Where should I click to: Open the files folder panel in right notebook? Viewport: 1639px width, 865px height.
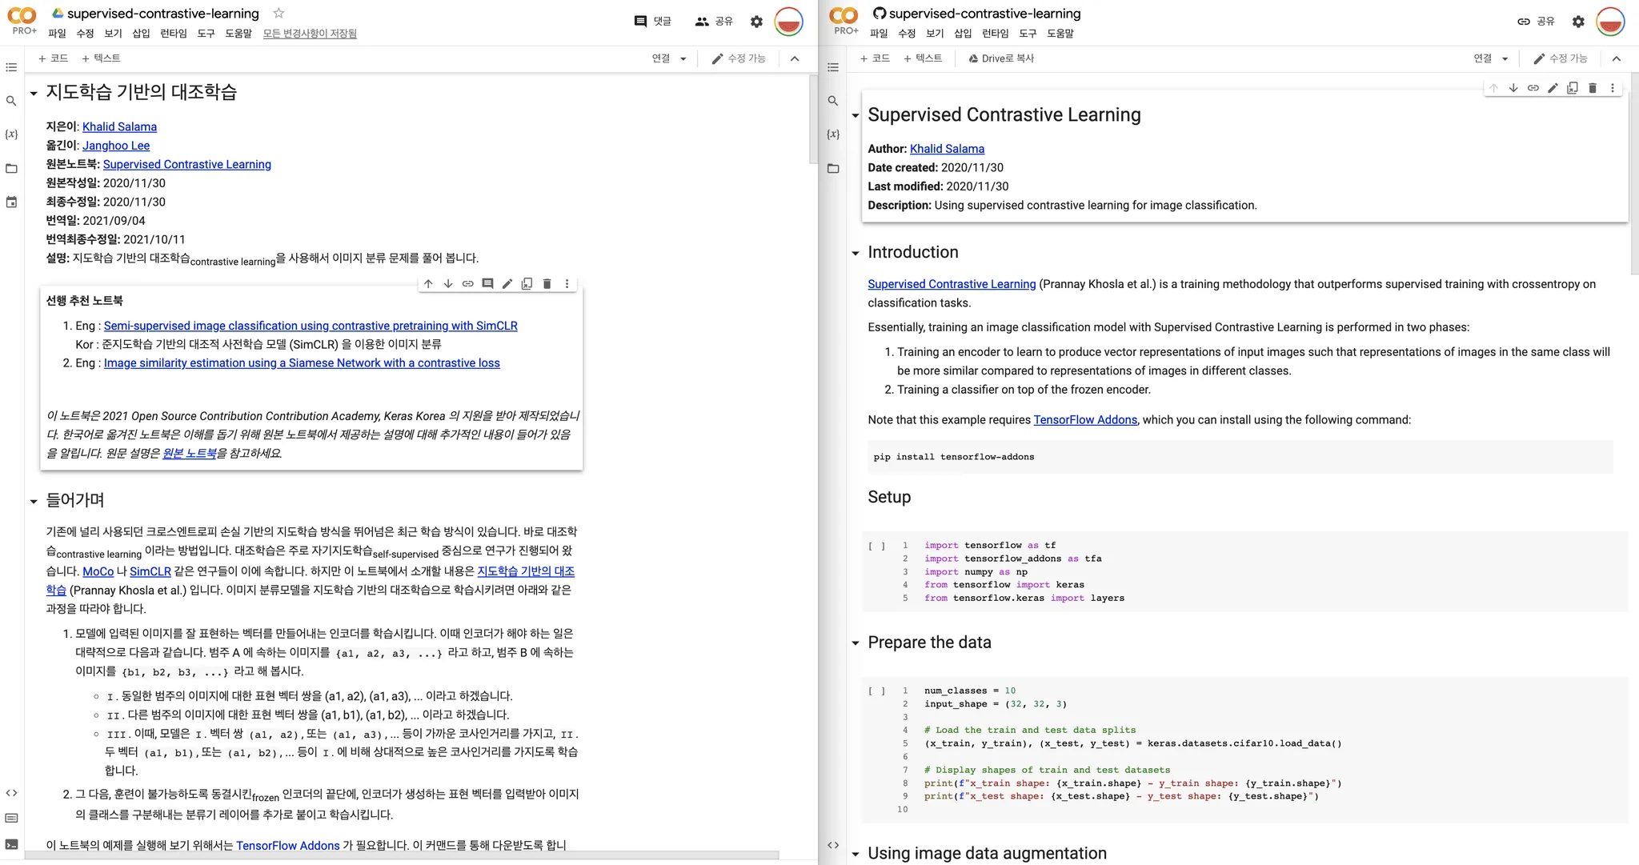click(x=833, y=168)
